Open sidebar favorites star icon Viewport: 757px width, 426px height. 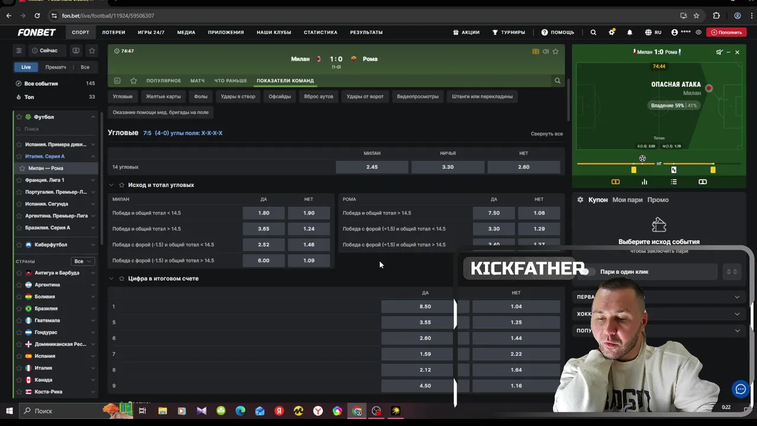[92, 51]
